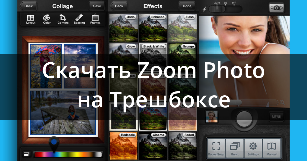Screen dimensions: 307x161
Task: Click the lightning bolt flash icon
Action: (x=204, y=9)
